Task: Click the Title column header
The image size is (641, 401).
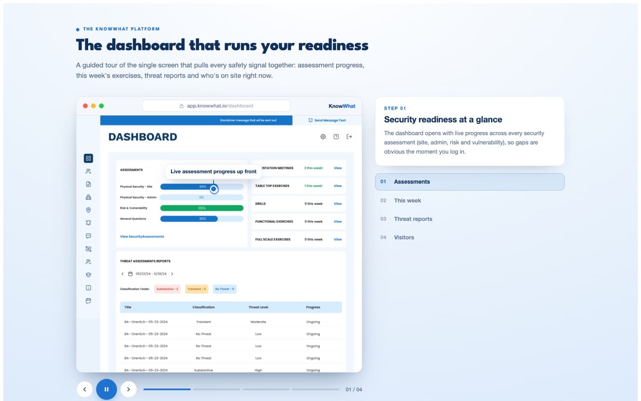Action: coord(128,307)
